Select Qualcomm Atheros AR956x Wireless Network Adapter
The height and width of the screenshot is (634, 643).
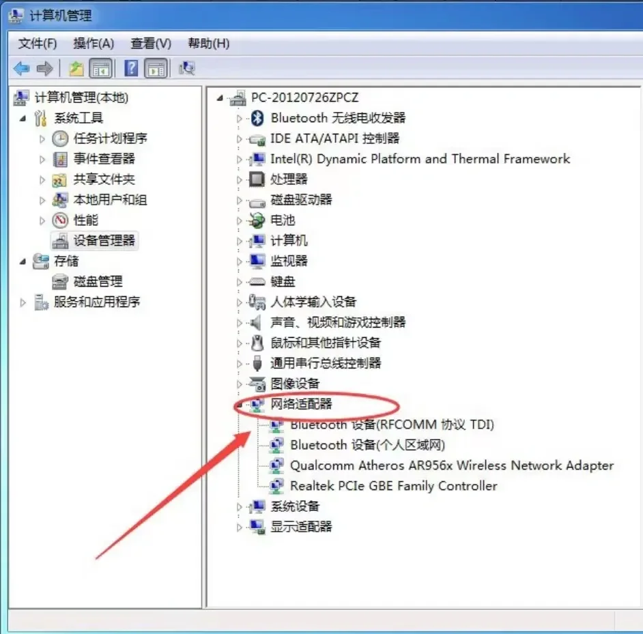(452, 465)
